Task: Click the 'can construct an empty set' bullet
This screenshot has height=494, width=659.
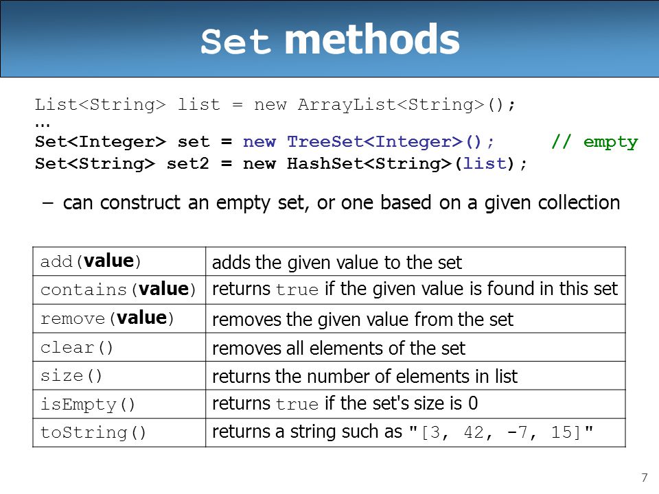Action: pyautogui.click(x=331, y=203)
